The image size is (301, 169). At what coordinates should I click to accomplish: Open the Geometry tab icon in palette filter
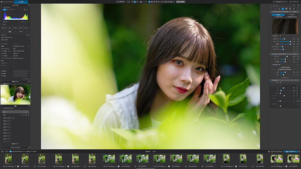tap(286, 9)
